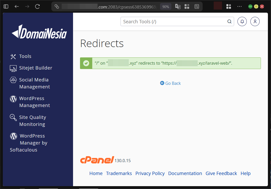Open the user account menu icon

(255, 21)
